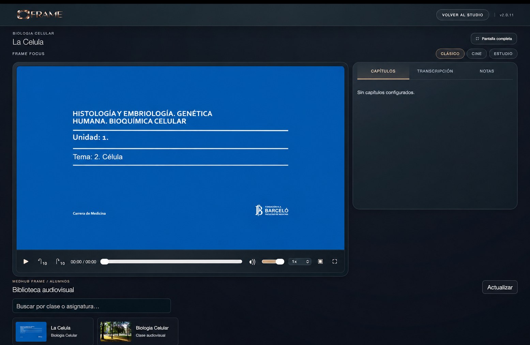Click the version label v2.0.11

(506, 15)
